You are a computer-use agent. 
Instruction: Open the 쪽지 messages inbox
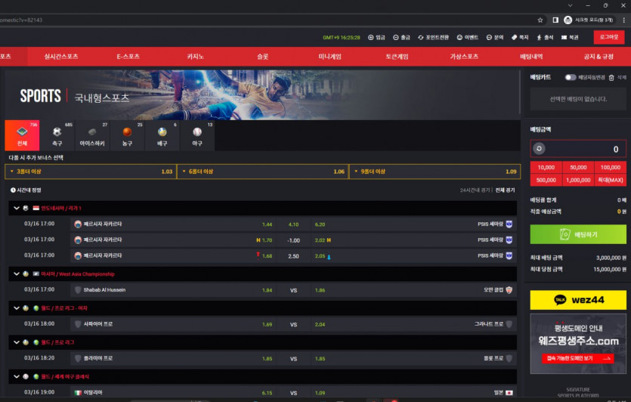(x=519, y=38)
